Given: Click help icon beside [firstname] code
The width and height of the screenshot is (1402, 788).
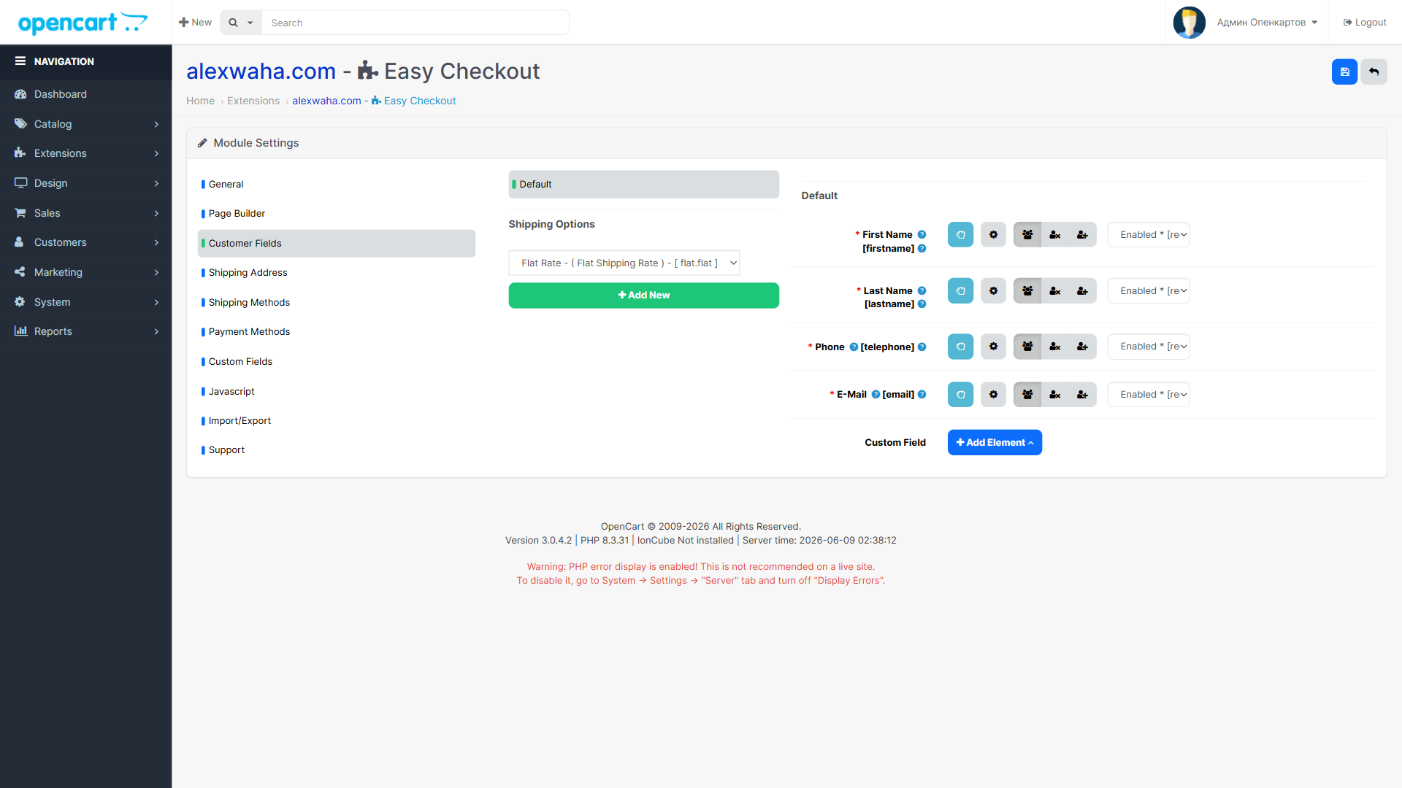Looking at the screenshot, I should (922, 249).
